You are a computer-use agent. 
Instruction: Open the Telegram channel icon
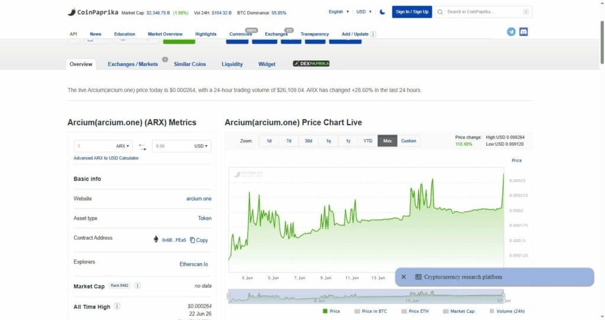tap(511, 32)
